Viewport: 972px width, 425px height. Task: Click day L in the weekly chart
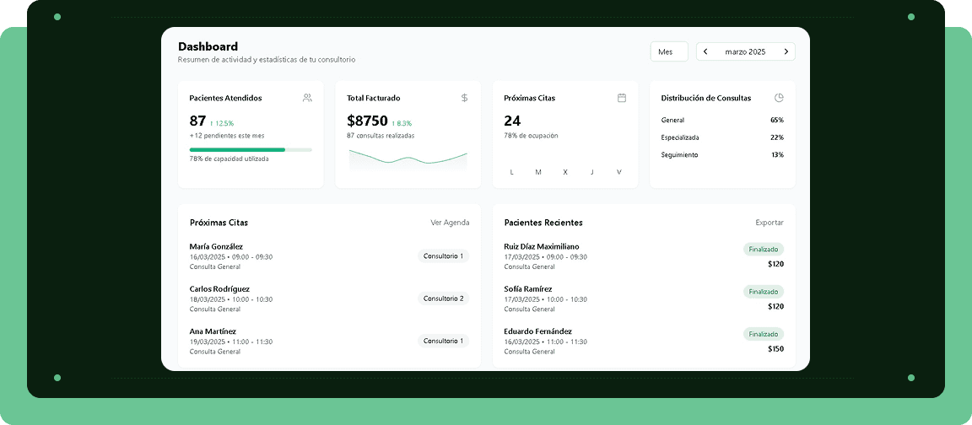(511, 172)
